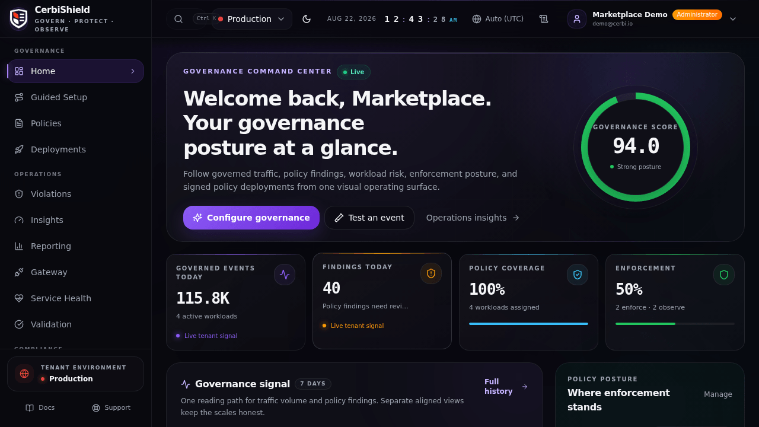Click the Findings Today warning shield icon

(x=431, y=273)
